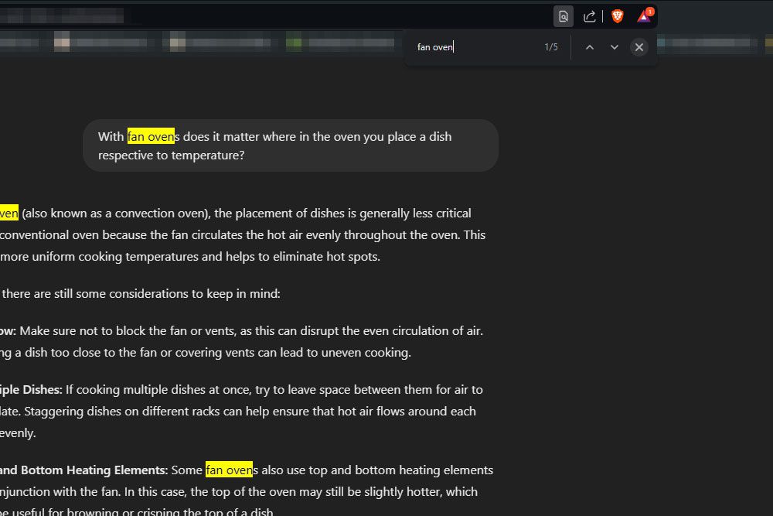Viewport: 773px width, 516px height.
Task: Click the highlighted text before "(also known as"
Action: click(x=9, y=214)
